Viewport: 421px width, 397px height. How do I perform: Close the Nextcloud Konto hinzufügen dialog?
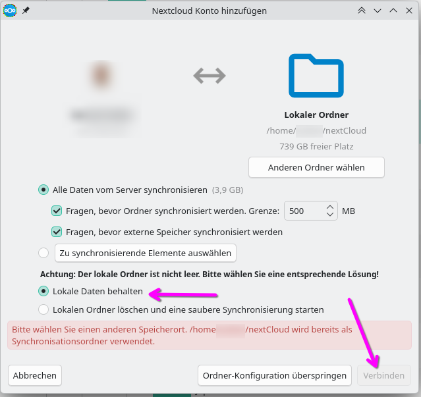(x=409, y=11)
